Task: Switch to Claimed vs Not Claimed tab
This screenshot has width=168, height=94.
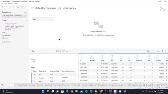Action: point(89,85)
